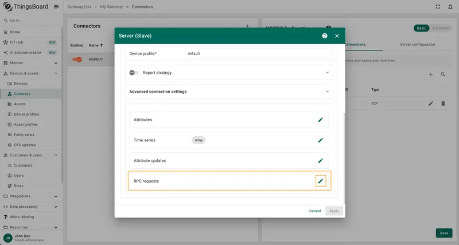Open Roles in the sidebar
Screen dimensions: 459x245
31,185
